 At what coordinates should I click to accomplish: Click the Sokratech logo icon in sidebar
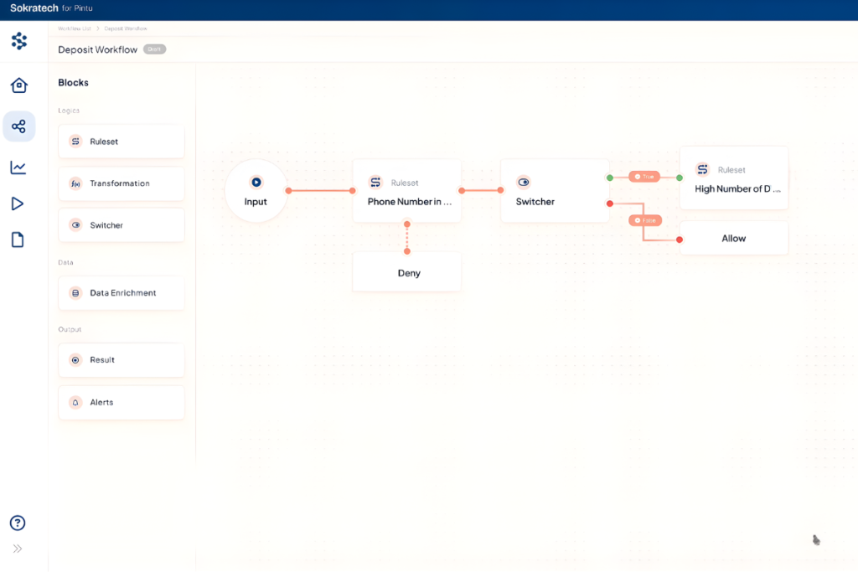click(x=19, y=41)
